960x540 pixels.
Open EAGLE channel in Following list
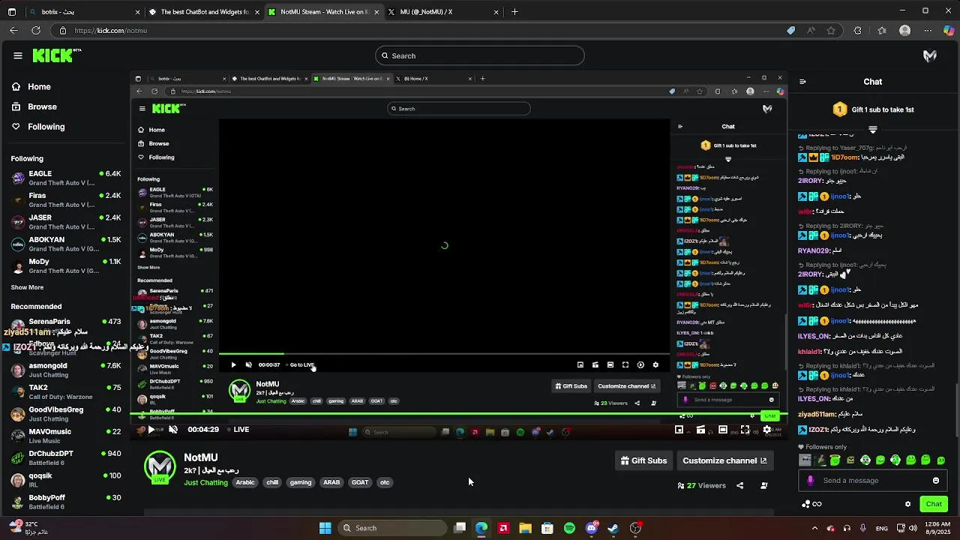[x=66, y=178]
